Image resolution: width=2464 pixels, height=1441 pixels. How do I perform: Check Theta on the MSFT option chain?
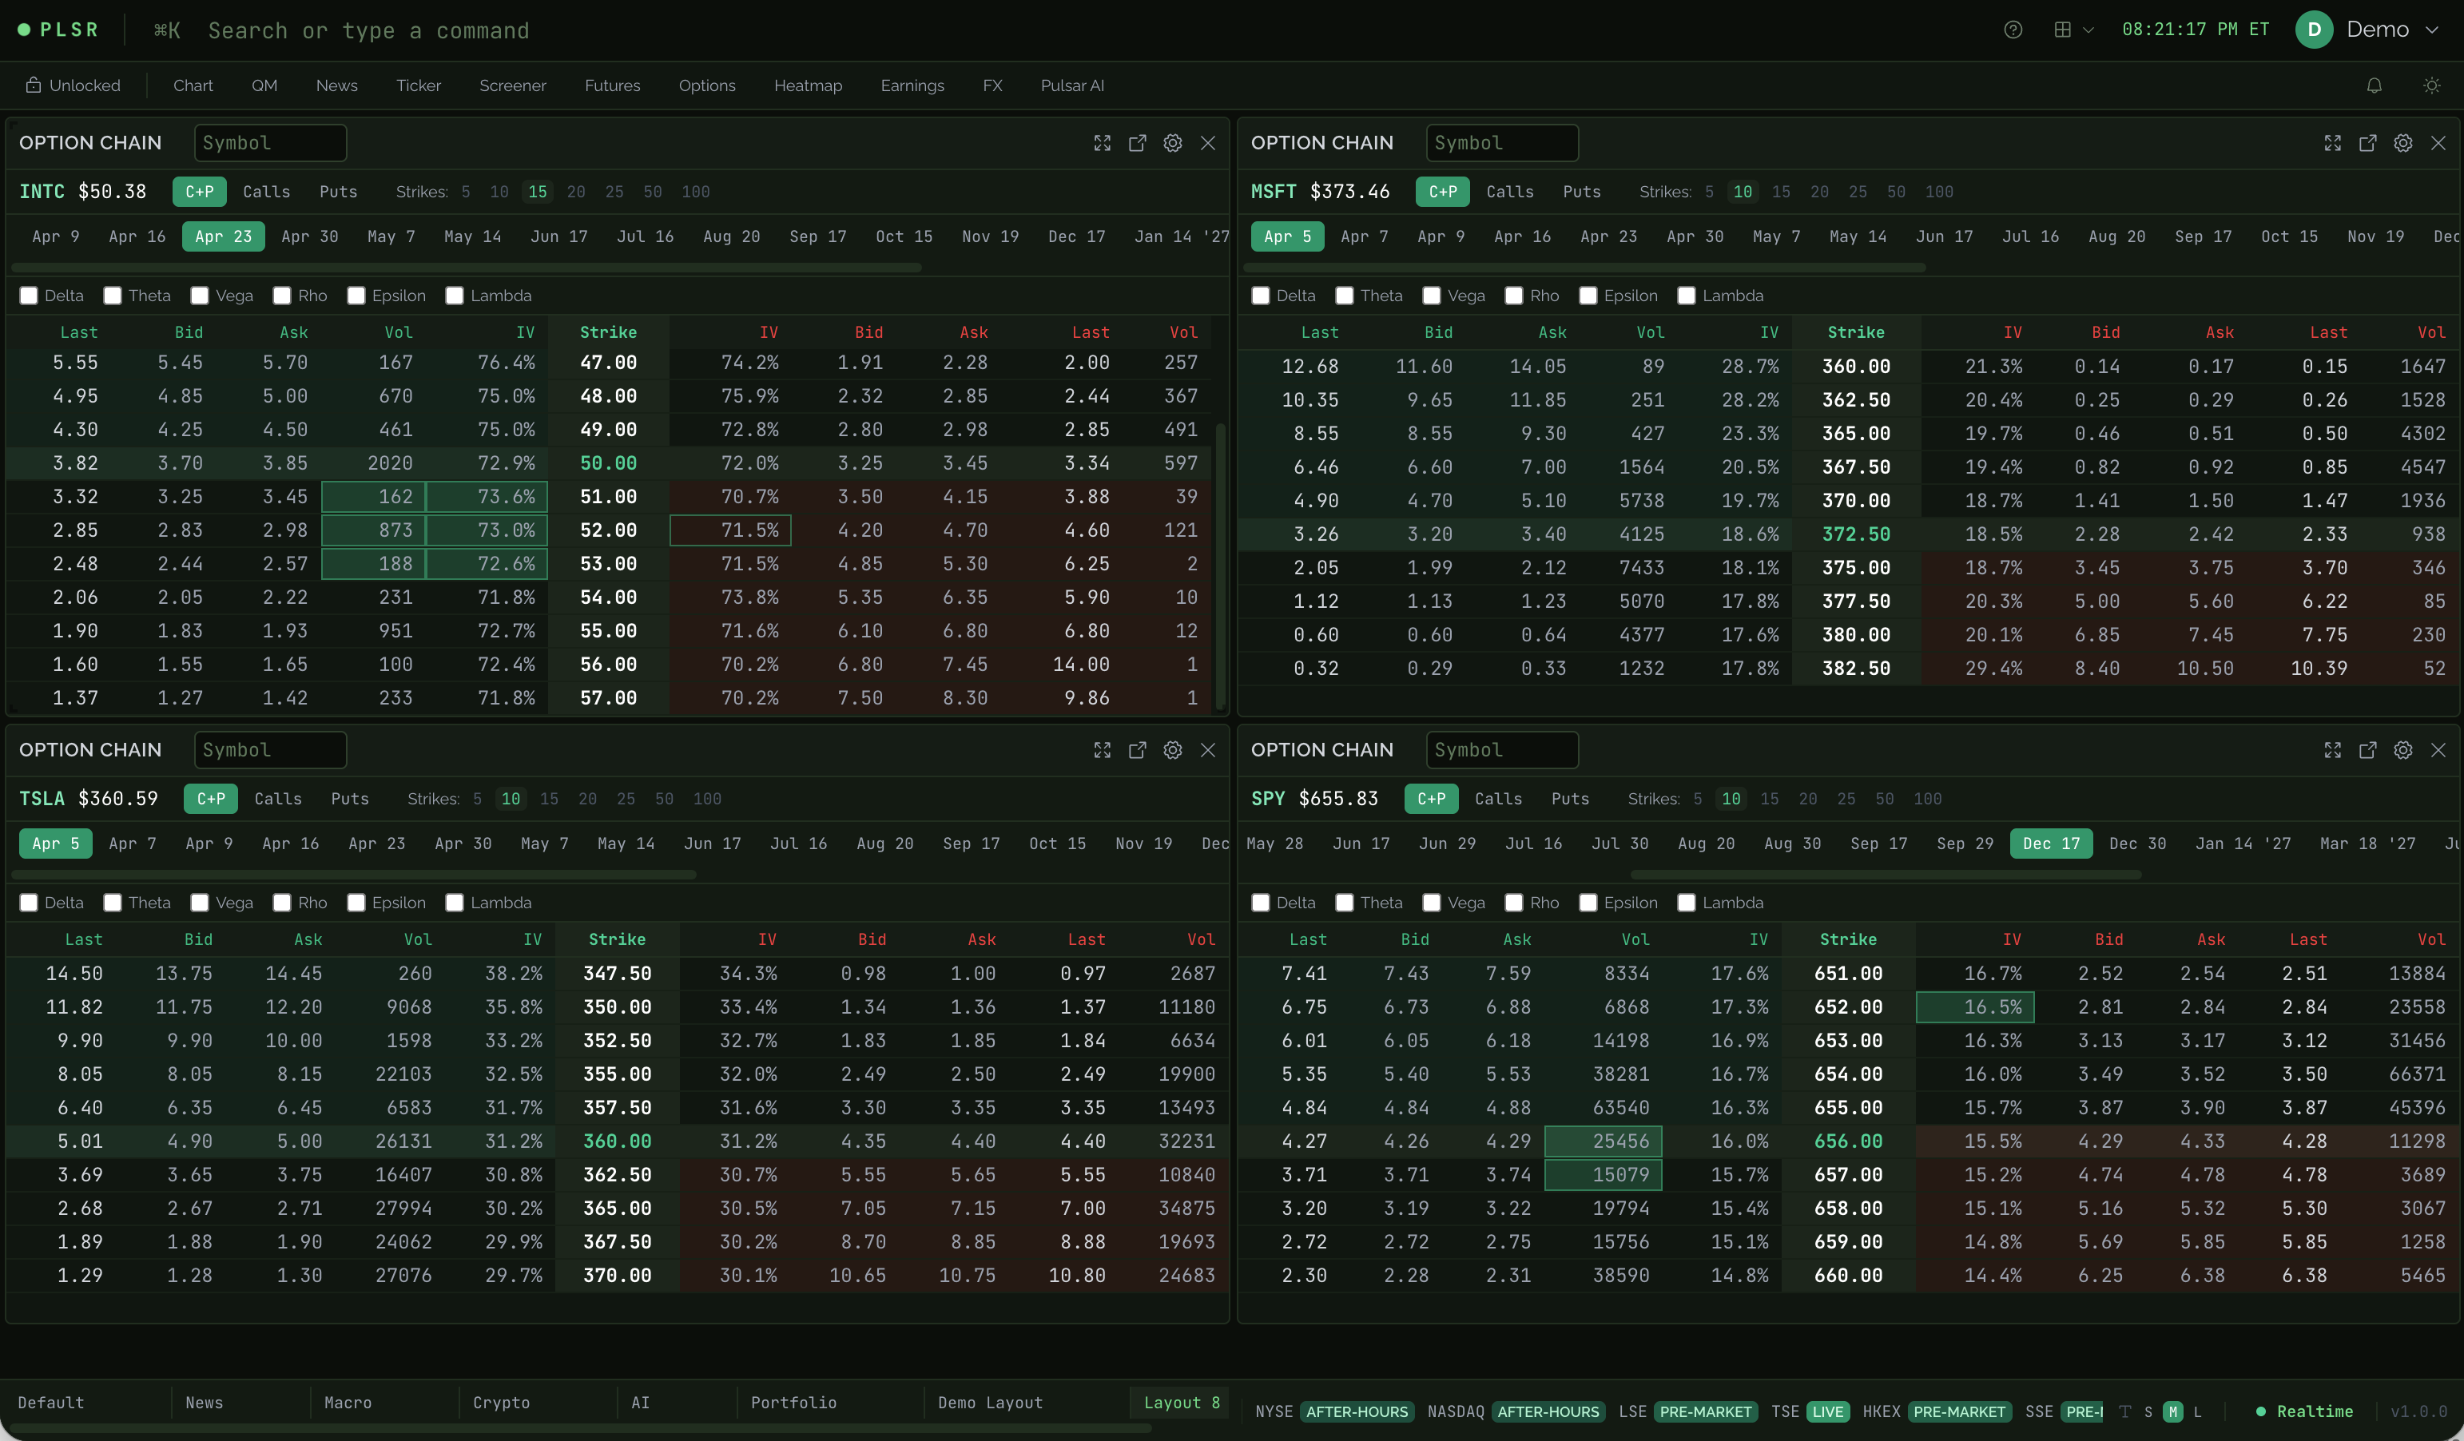tap(1344, 296)
